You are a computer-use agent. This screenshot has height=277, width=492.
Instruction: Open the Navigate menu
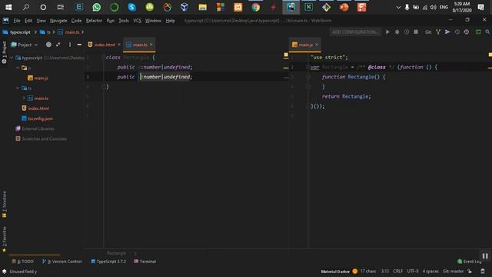click(58, 21)
